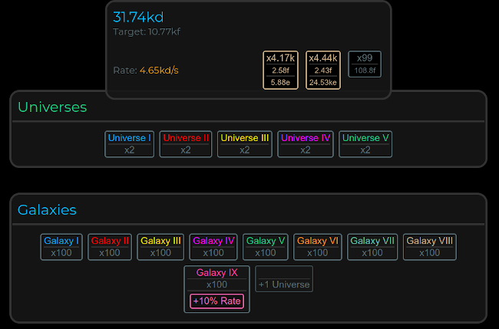This screenshot has width=499, height=329.
Task: Click the x4.17k multiplier upgrade box
Action: point(280,70)
